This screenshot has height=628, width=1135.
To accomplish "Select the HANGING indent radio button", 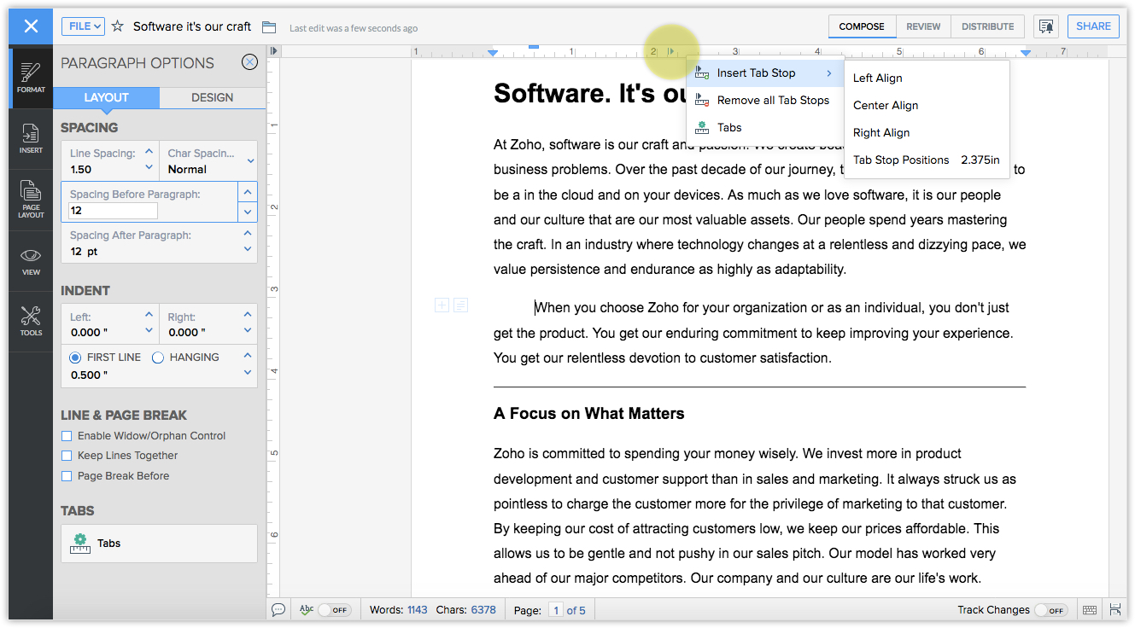I will pyautogui.click(x=157, y=357).
